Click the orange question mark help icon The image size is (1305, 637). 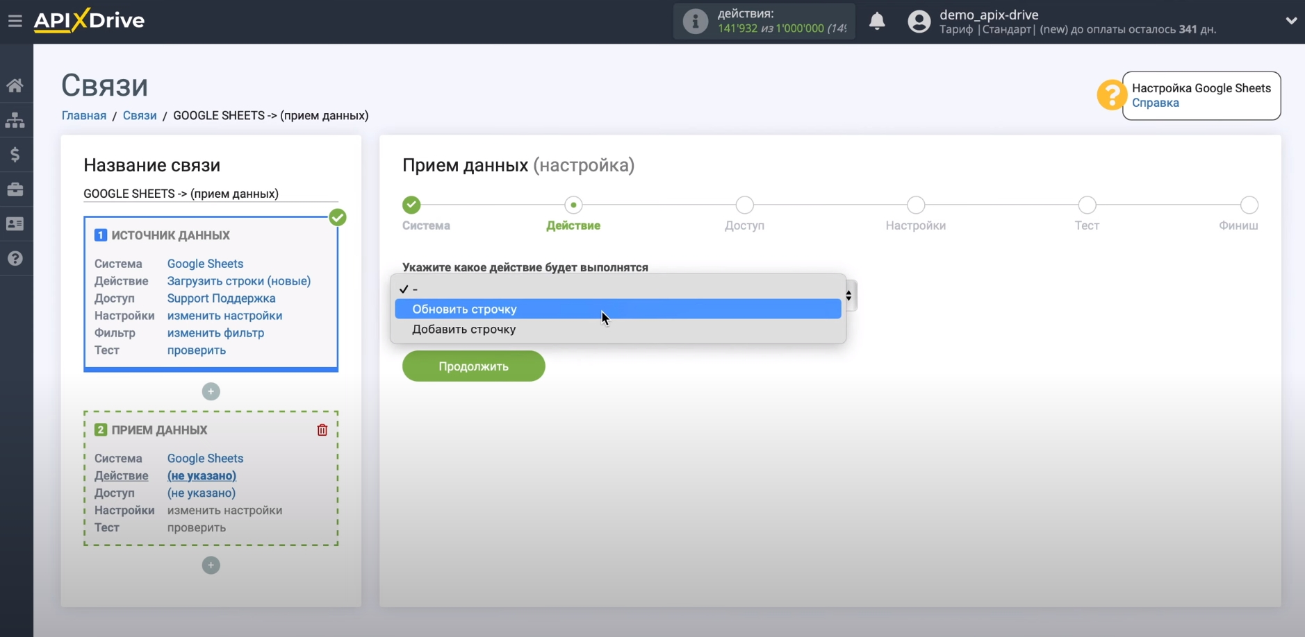tap(1111, 95)
